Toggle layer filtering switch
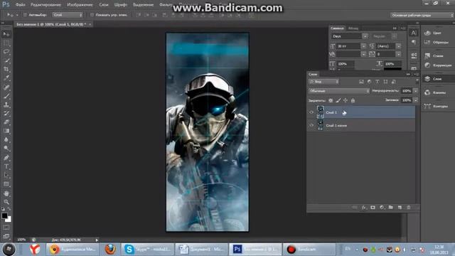The height and width of the screenshot is (256, 455). (x=417, y=81)
